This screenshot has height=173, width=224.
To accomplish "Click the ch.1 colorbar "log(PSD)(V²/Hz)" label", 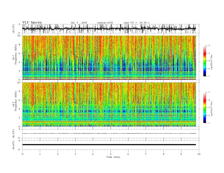I will click(x=212, y=62).
